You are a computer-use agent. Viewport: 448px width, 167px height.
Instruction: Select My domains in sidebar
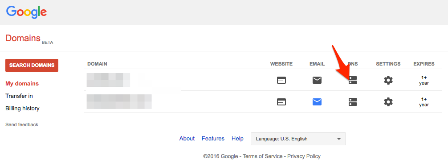pyautogui.click(x=22, y=83)
